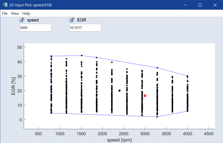The height and width of the screenshot is (143, 223).
Task: Open the File menu
Action: coord(5,13)
